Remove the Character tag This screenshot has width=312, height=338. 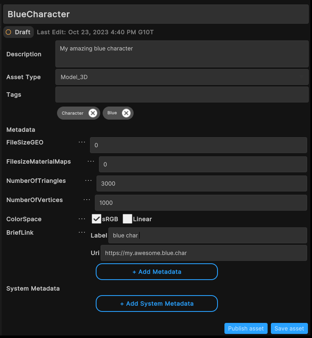click(92, 113)
